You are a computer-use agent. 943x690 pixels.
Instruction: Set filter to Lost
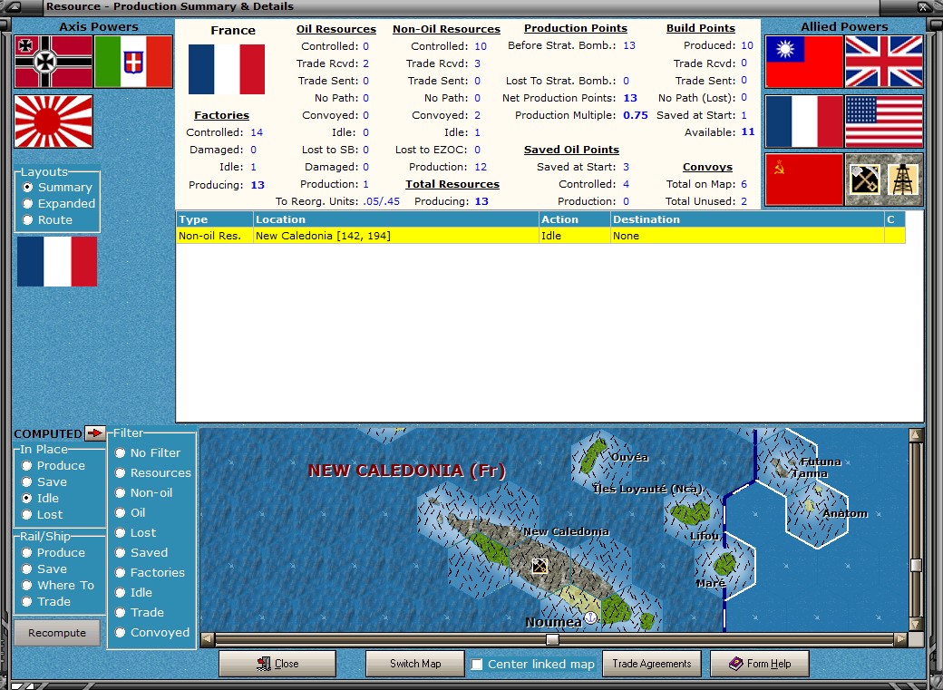(x=121, y=532)
